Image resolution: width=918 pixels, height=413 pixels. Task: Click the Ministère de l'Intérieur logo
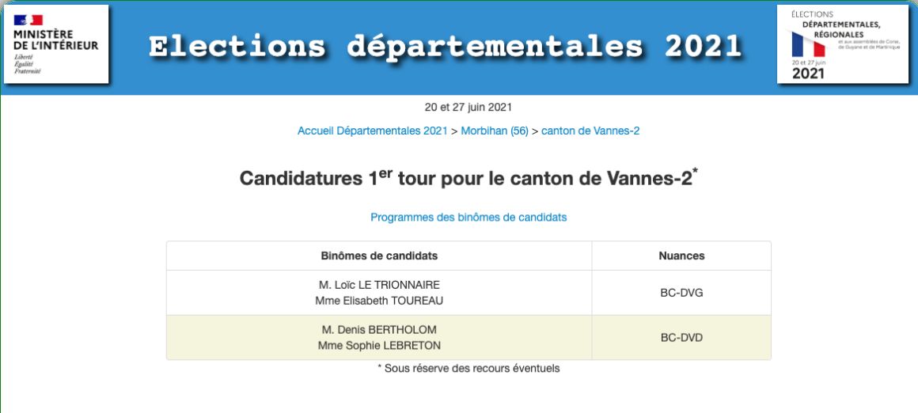tap(56, 44)
